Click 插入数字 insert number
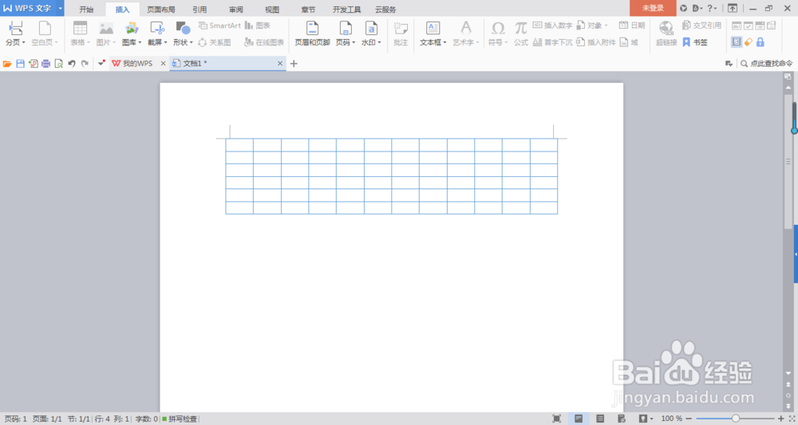The image size is (798, 425). click(x=553, y=26)
